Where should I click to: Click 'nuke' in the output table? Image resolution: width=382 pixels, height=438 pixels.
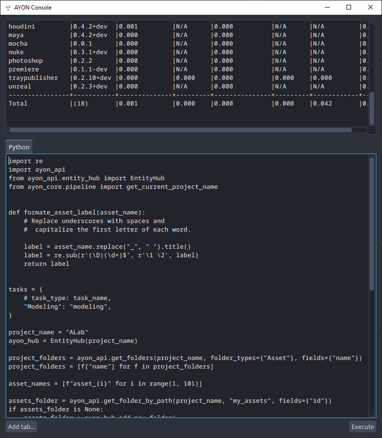(x=16, y=52)
